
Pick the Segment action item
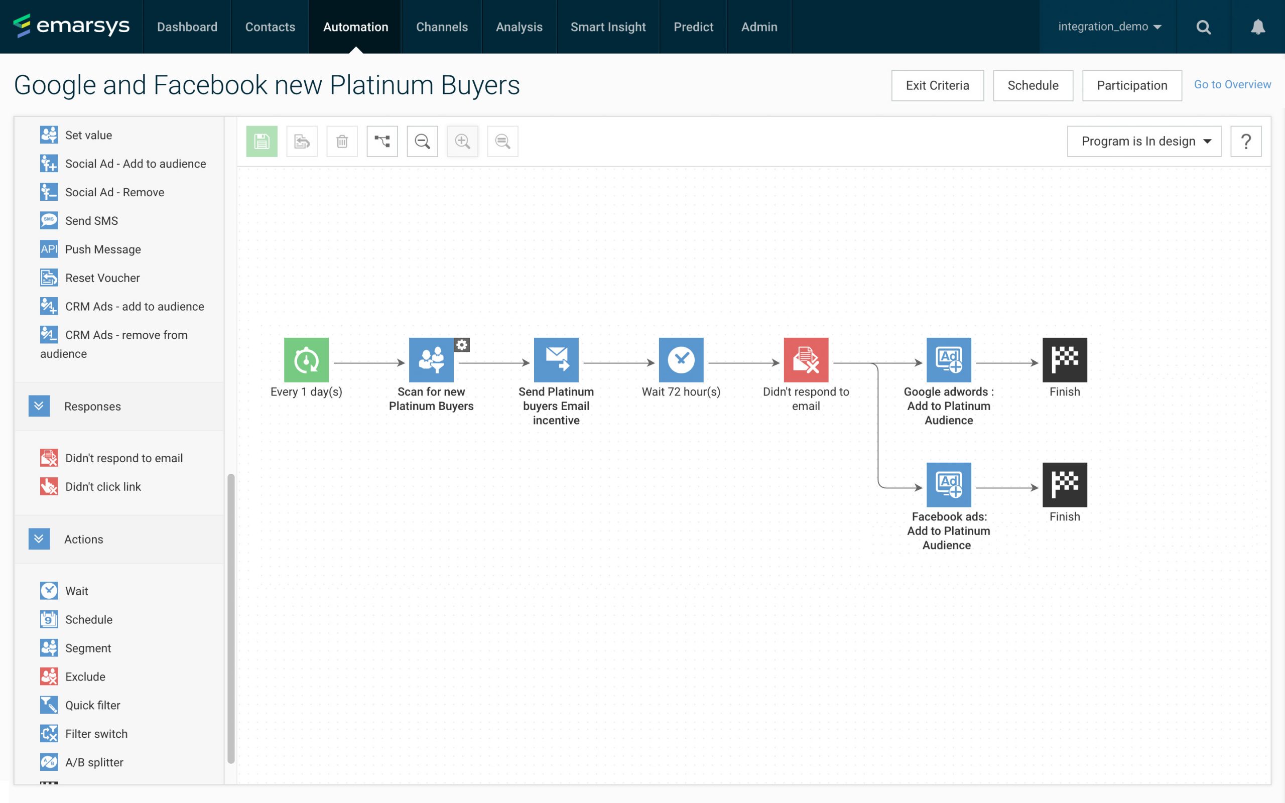click(76, 648)
